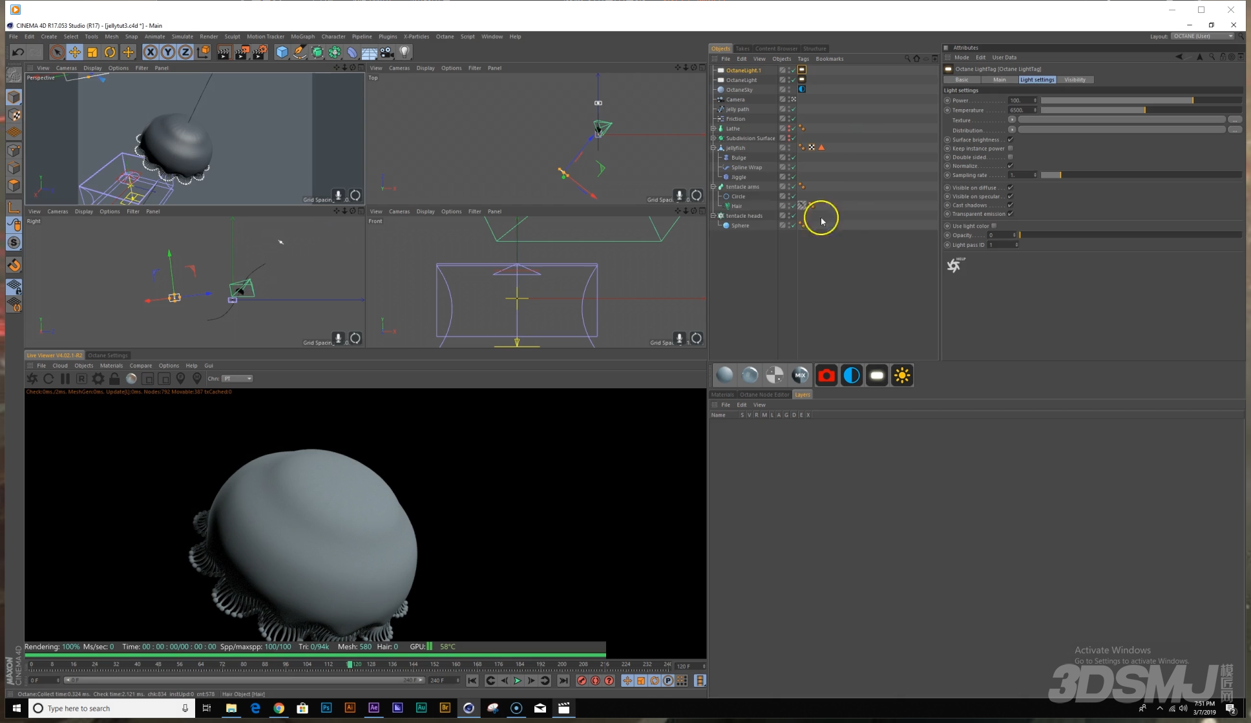The height and width of the screenshot is (723, 1251).
Task: Enable Keep instance power checkbox
Action: (x=1011, y=149)
